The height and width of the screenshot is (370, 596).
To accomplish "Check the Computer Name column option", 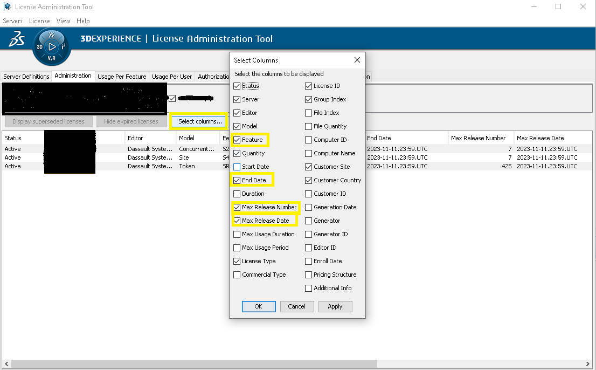I will pyautogui.click(x=309, y=153).
